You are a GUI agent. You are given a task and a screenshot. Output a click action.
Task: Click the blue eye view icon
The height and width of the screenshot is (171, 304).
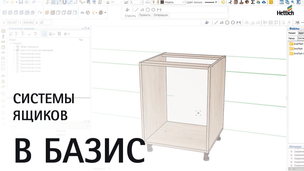(x=264, y=2)
